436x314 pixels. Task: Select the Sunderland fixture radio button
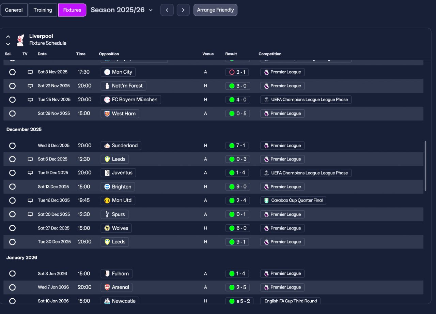[12, 146]
